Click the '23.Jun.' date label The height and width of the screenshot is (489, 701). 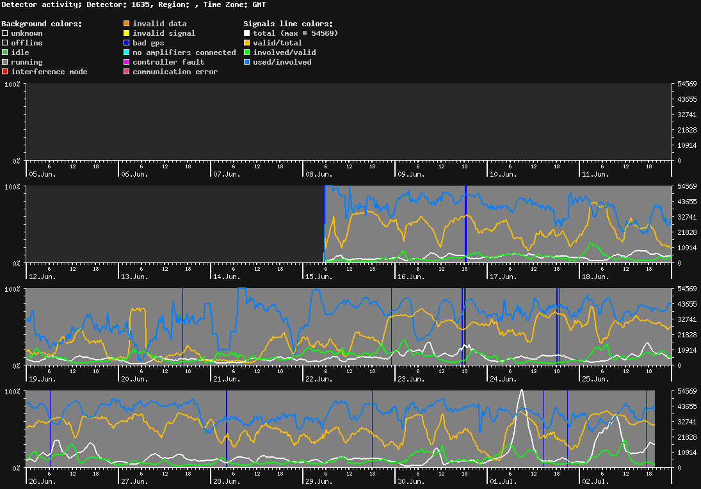point(411,379)
